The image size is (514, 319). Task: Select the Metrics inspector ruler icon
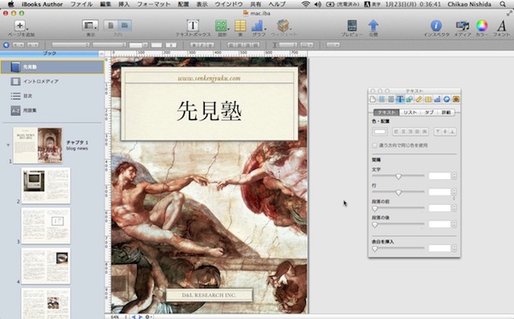coord(419,99)
